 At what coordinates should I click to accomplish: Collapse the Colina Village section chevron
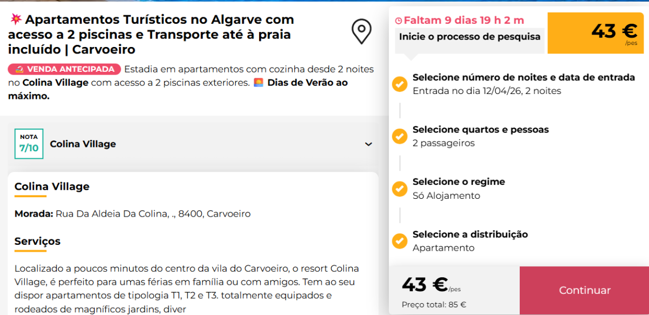(368, 144)
